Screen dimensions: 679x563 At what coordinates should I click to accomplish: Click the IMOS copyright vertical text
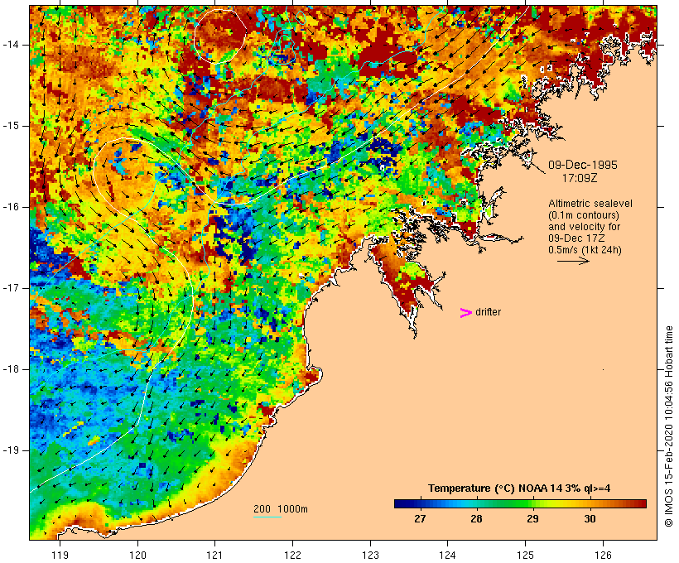[668, 426]
